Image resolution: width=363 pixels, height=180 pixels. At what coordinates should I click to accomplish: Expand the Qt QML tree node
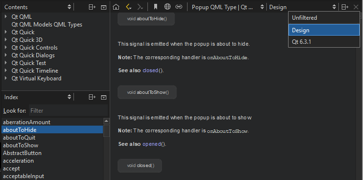pos(6,17)
